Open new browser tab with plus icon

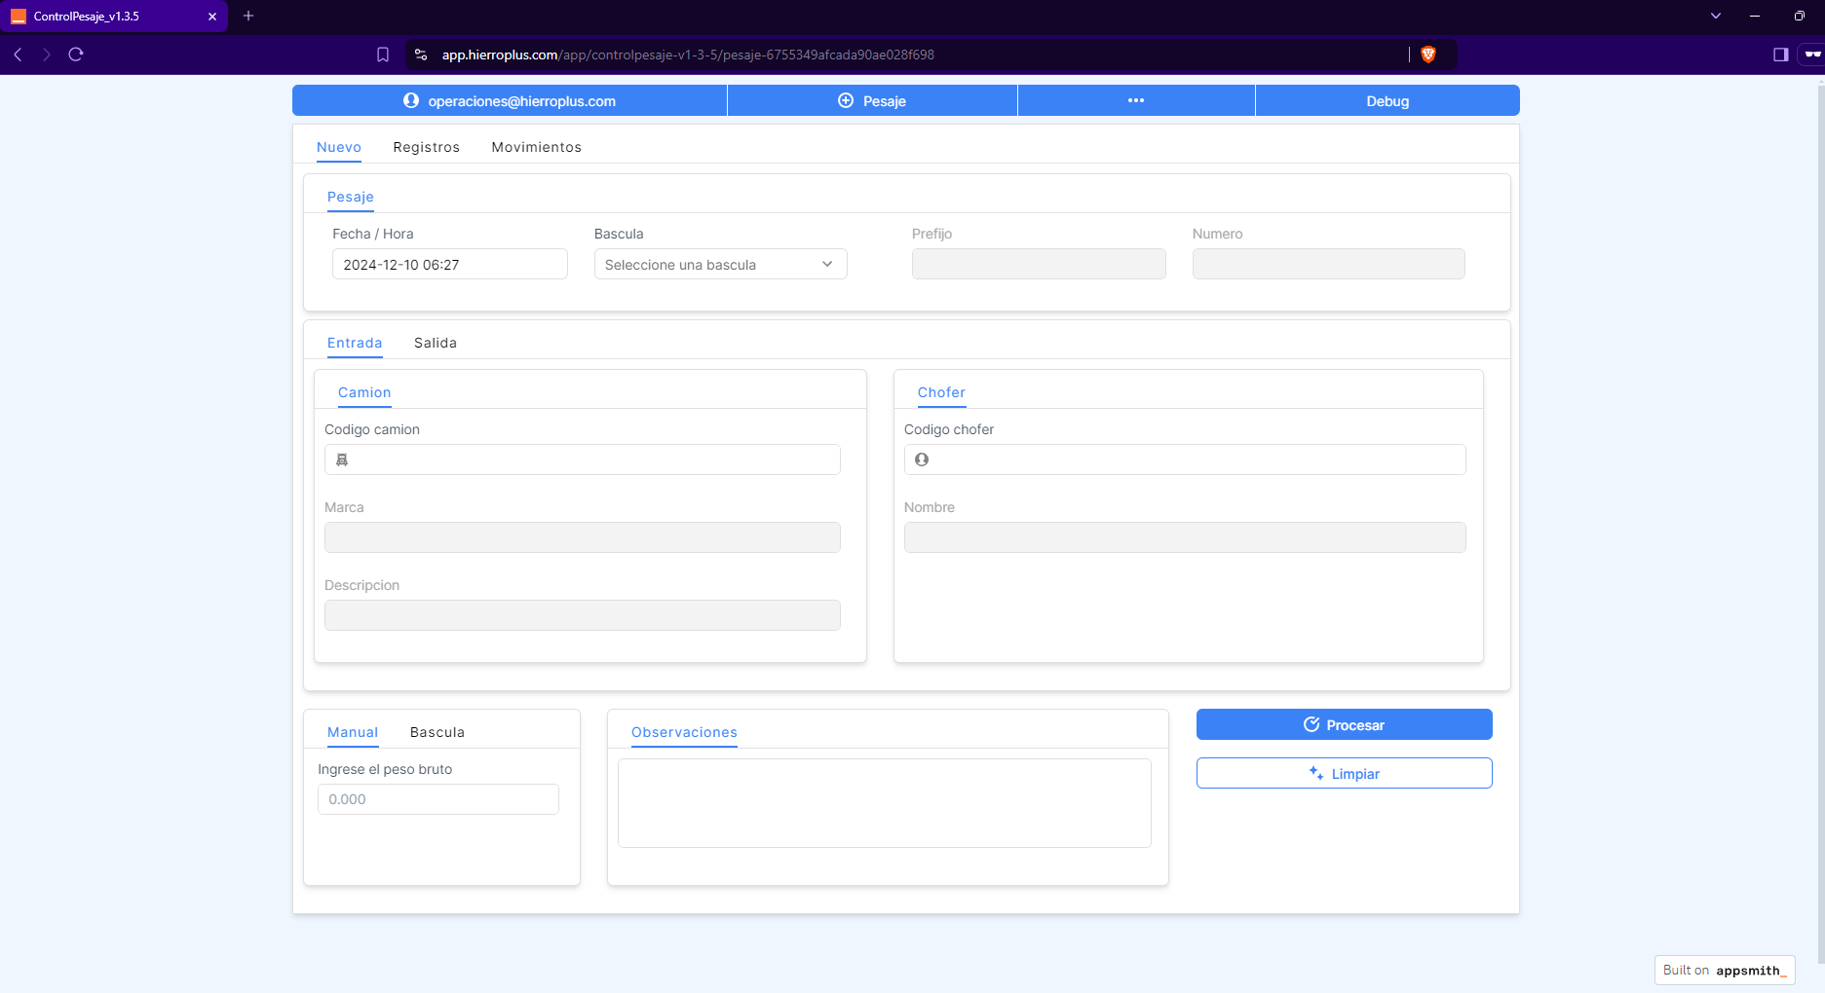click(x=248, y=16)
